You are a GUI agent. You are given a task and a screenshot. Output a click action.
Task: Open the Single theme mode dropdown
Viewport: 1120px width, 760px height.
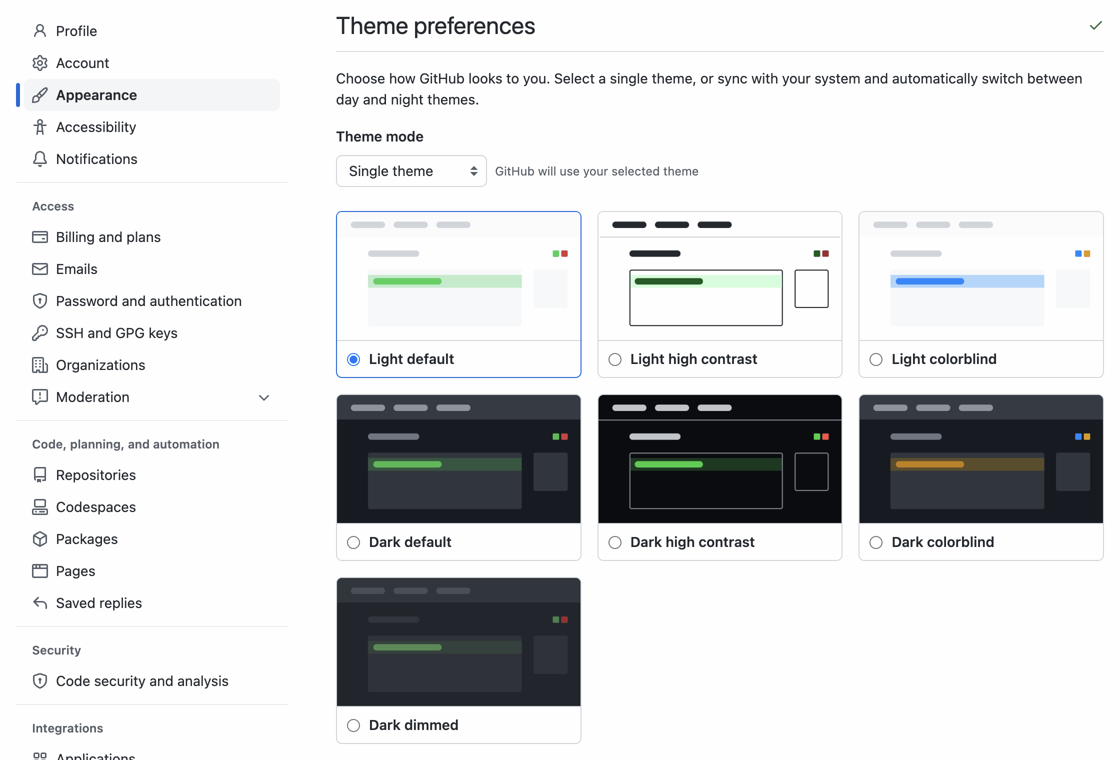411,171
